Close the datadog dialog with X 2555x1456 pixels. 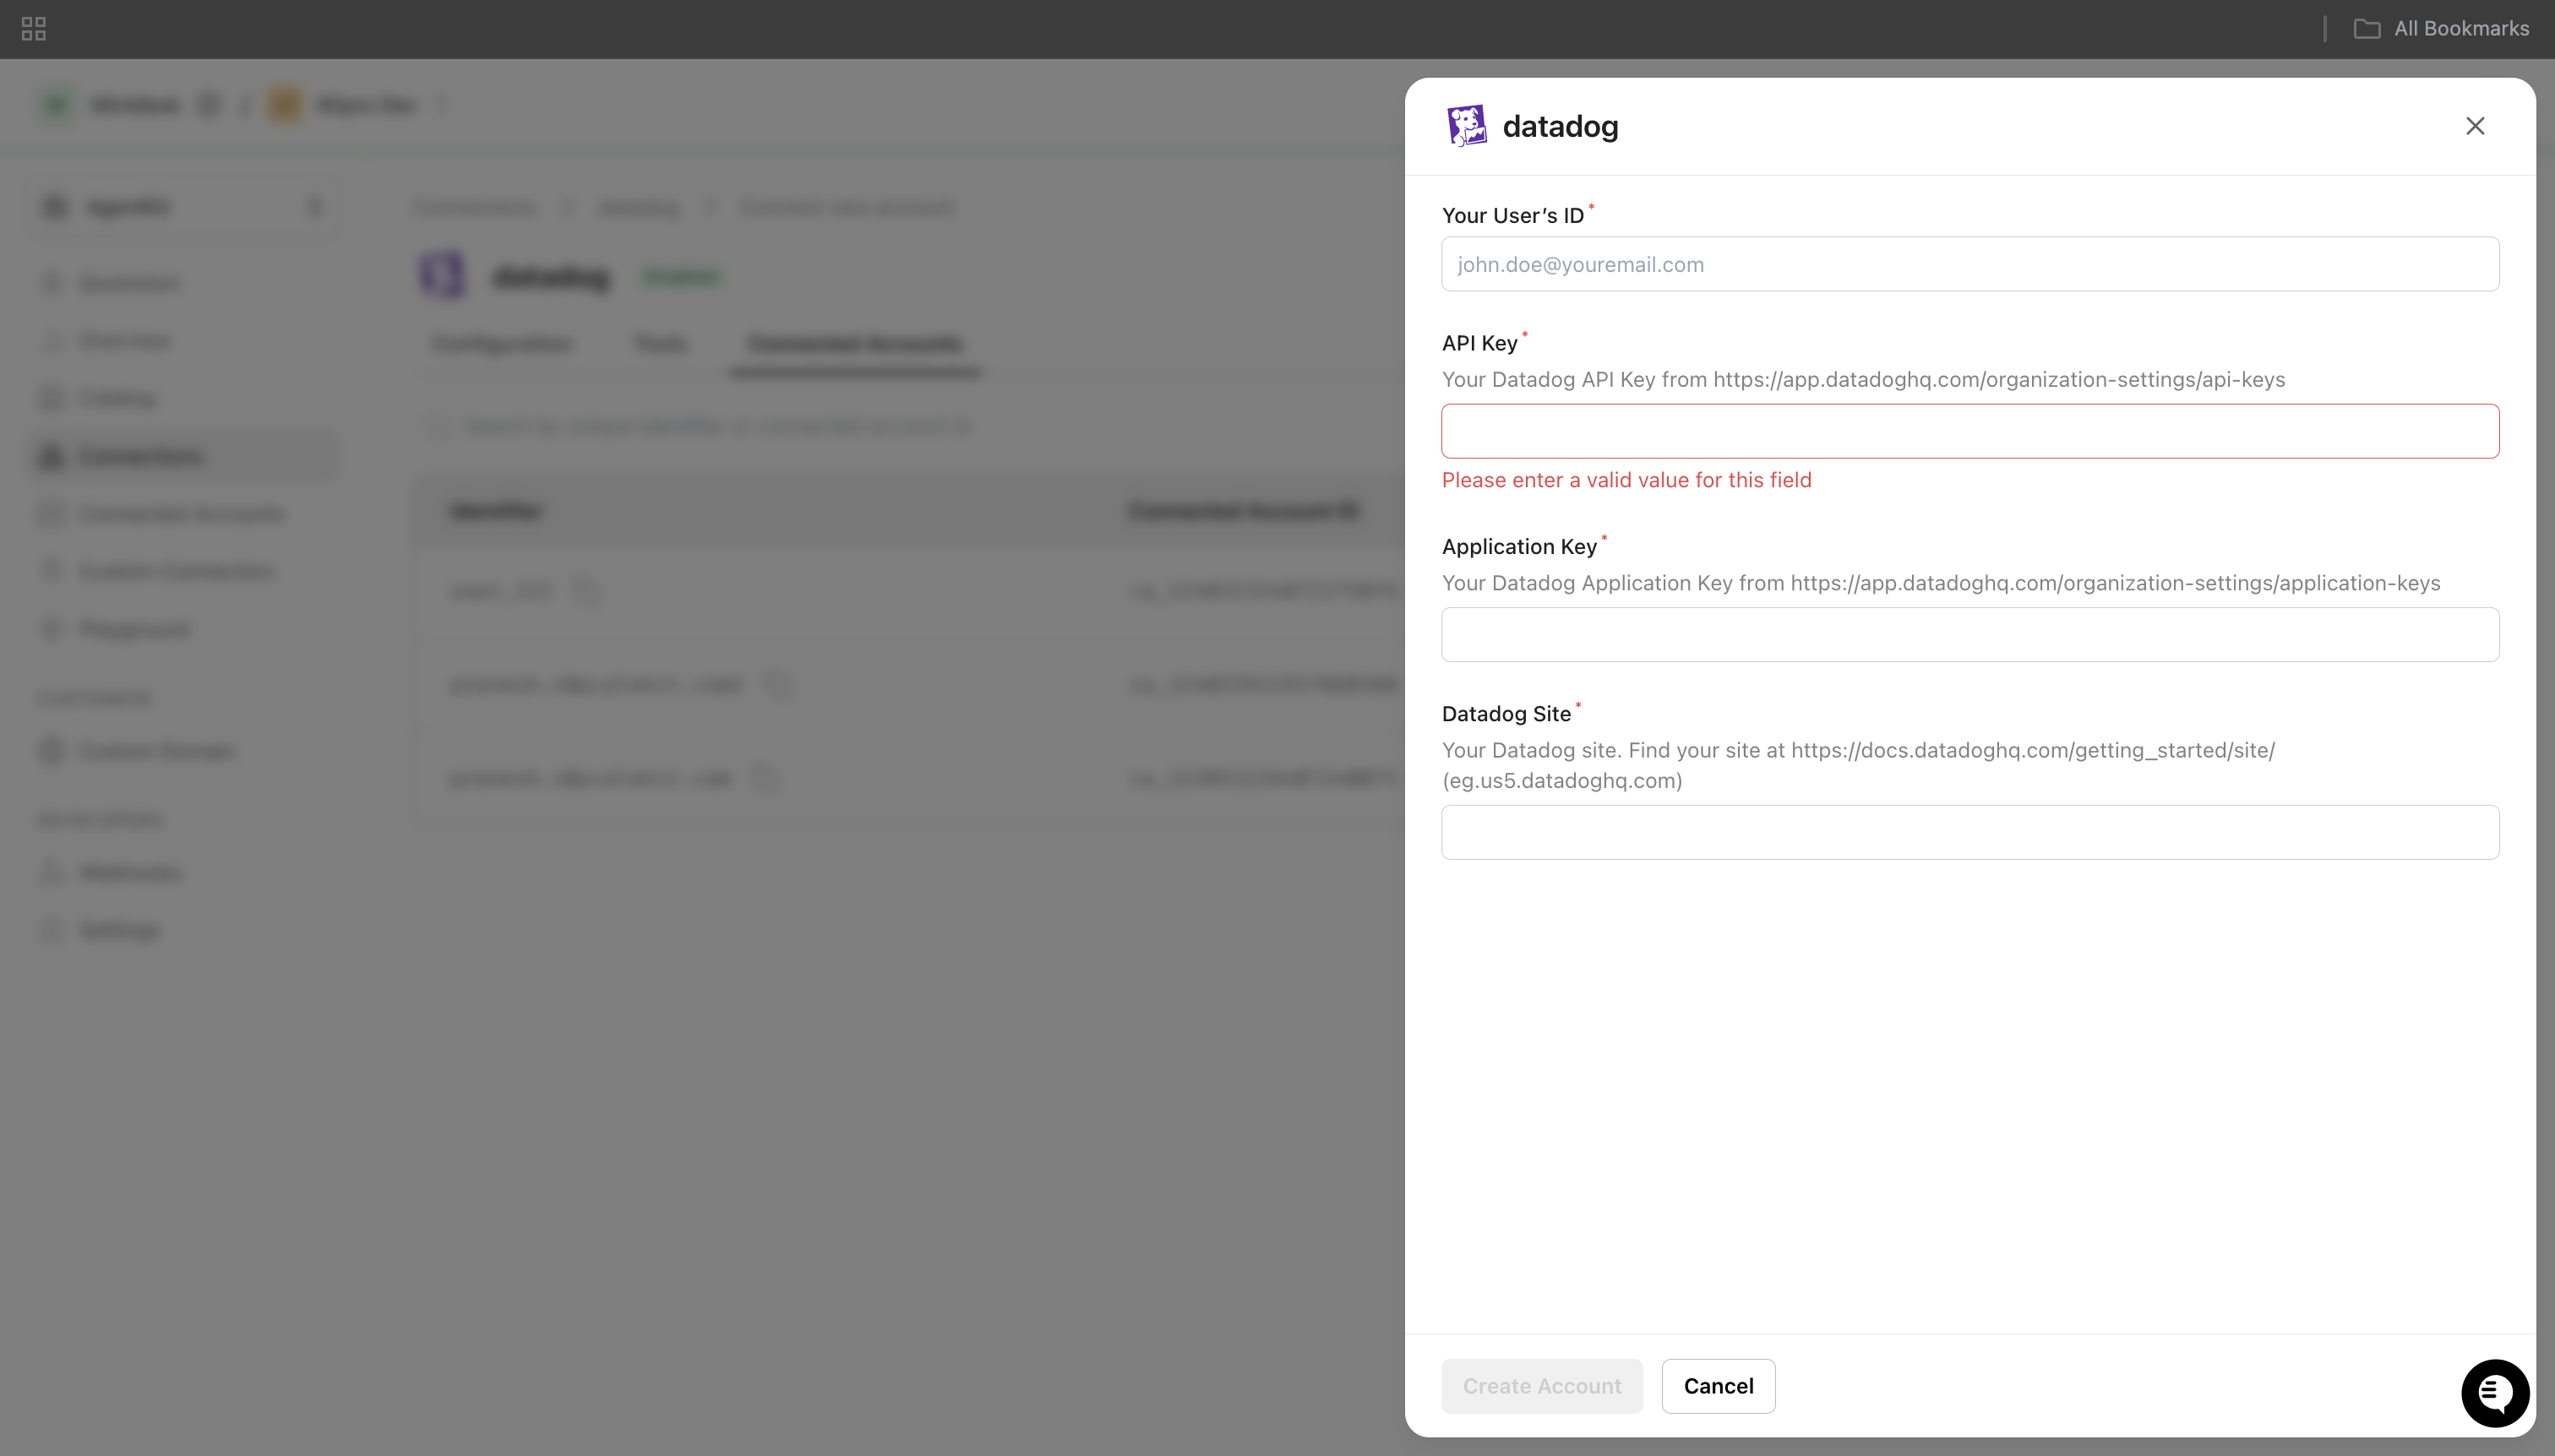2474,126
